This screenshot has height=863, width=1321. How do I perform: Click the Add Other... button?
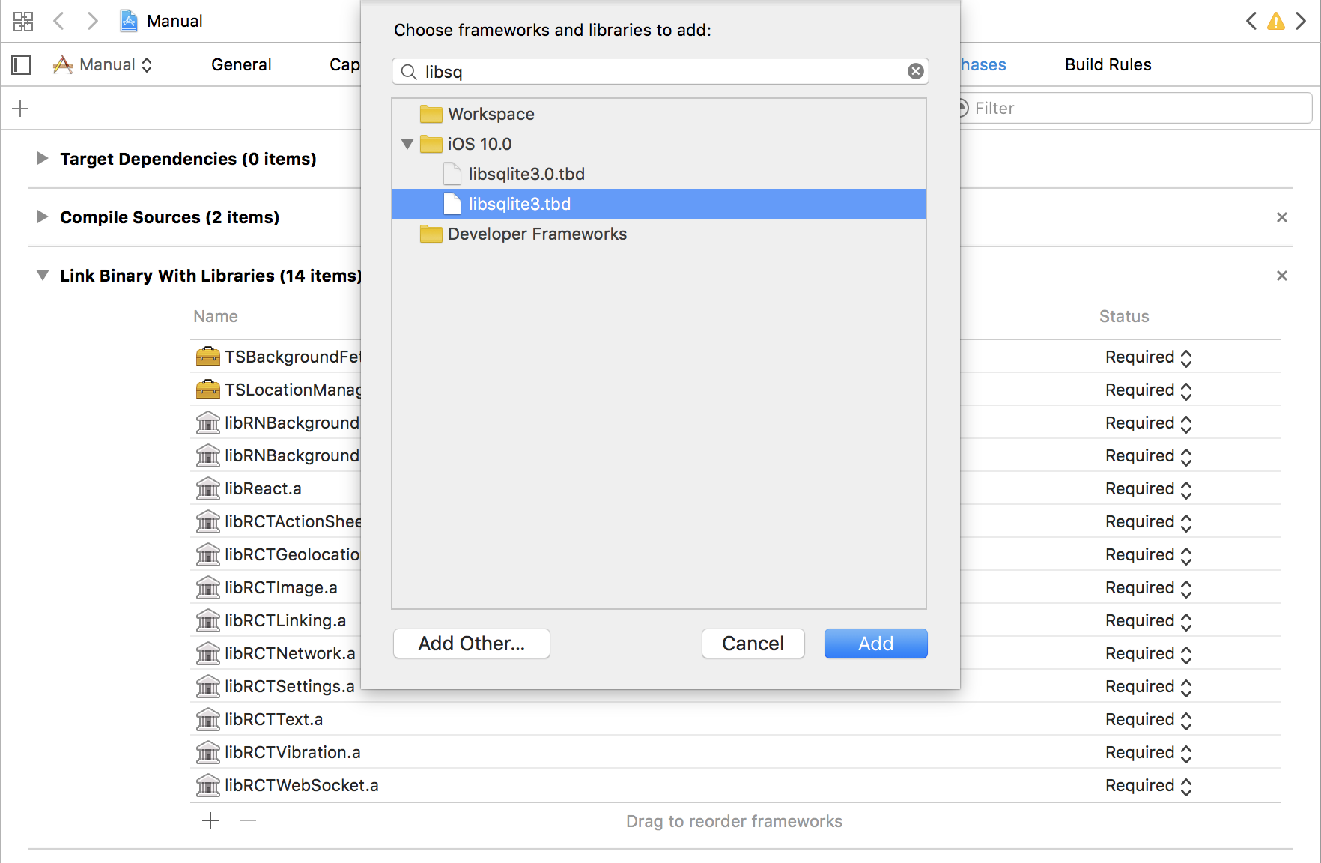(472, 644)
